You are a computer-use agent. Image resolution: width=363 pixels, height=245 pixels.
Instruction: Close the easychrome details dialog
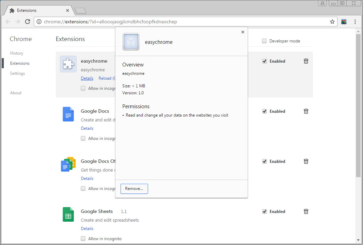pyautogui.click(x=243, y=32)
